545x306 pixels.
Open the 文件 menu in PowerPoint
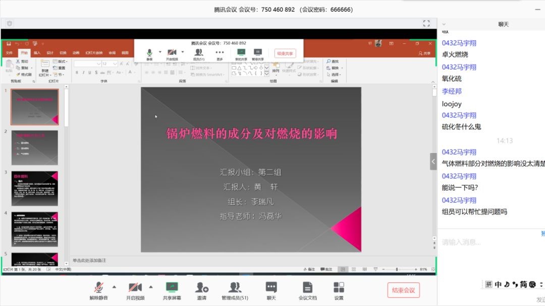tap(9, 52)
